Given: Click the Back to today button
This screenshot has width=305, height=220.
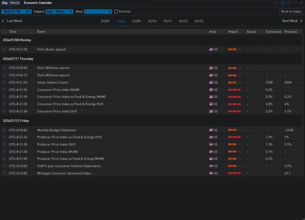Looking at the screenshot, I should click(291, 11).
